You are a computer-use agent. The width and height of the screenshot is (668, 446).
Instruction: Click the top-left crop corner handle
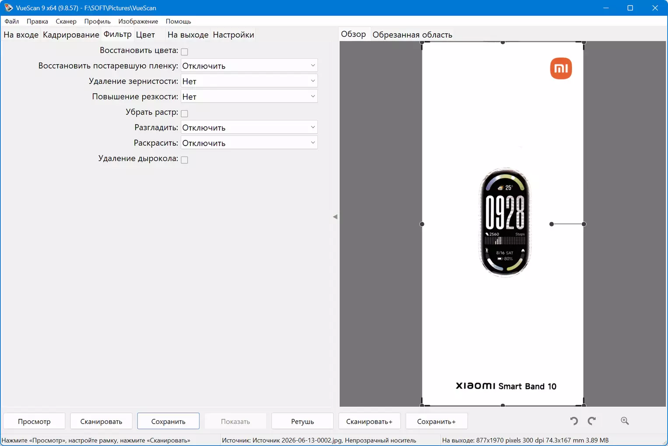point(422,42)
